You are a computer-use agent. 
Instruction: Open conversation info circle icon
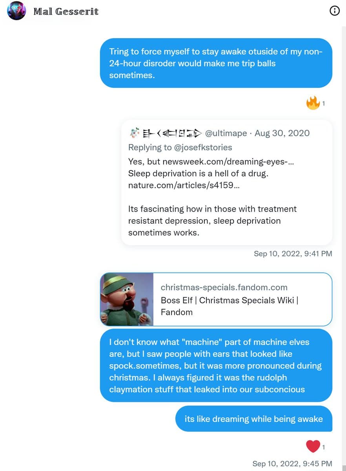coord(335,11)
